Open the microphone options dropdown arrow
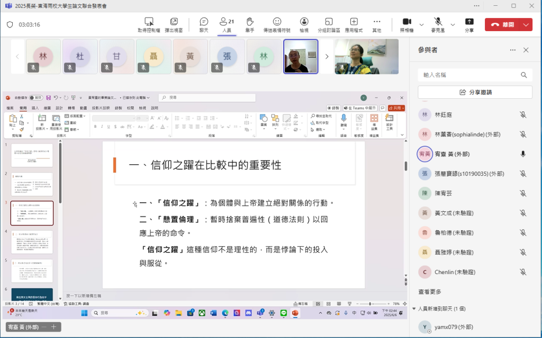Viewport: 542px width, 338px height. [x=453, y=25]
